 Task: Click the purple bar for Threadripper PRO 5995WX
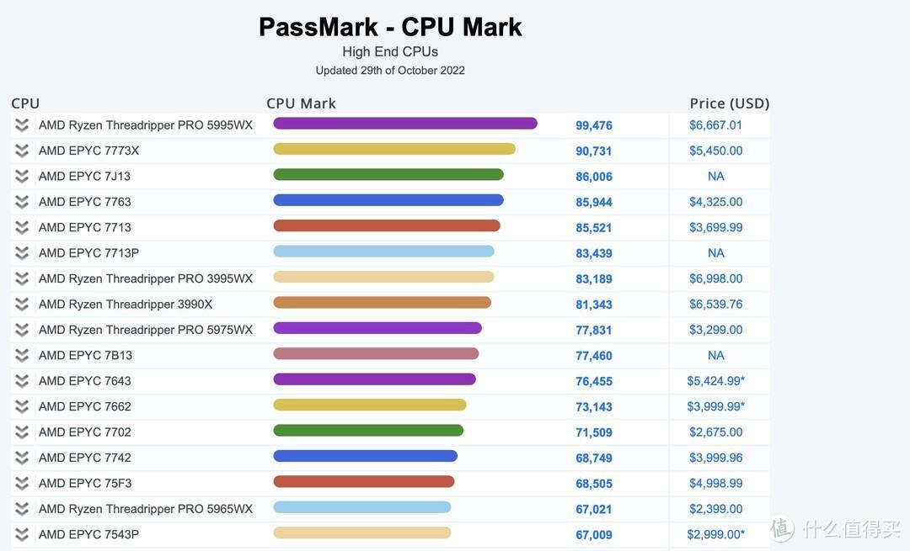click(x=404, y=124)
